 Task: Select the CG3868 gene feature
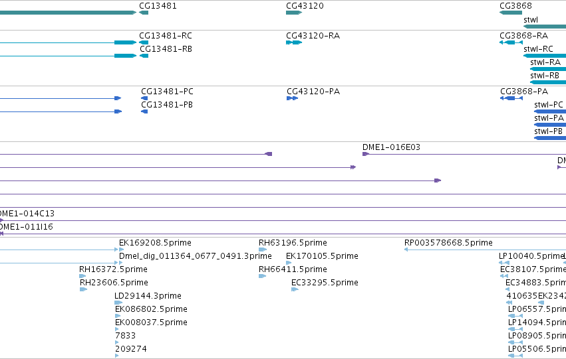pos(511,13)
